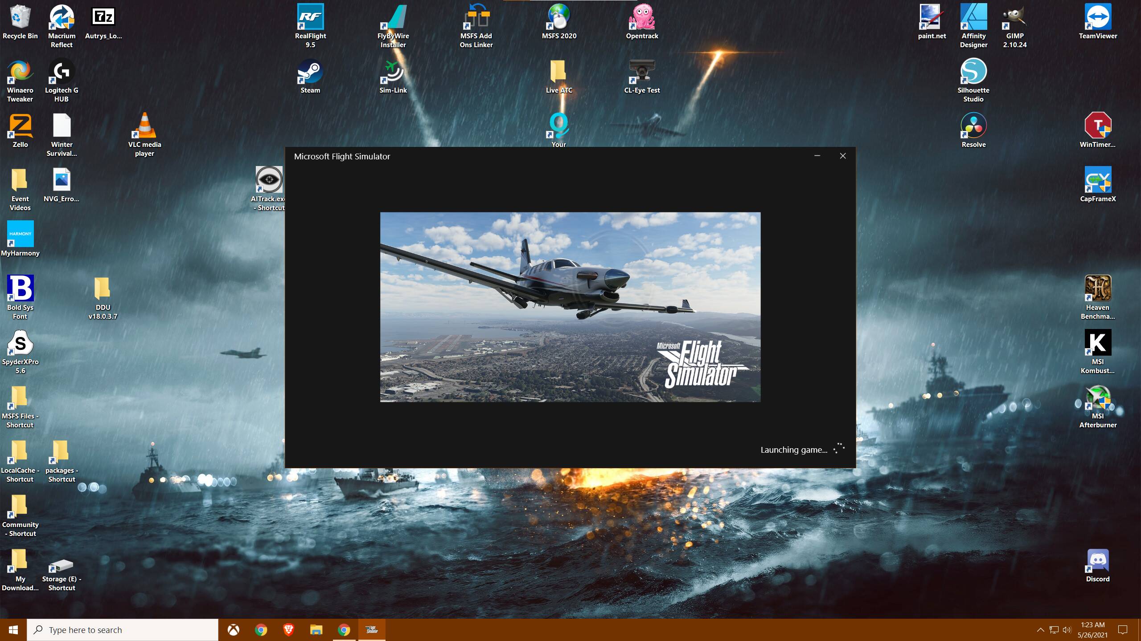The height and width of the screenshot is (641, 1141).
Task: Click the Flight Simulator splash image
Action: (570, 307)
